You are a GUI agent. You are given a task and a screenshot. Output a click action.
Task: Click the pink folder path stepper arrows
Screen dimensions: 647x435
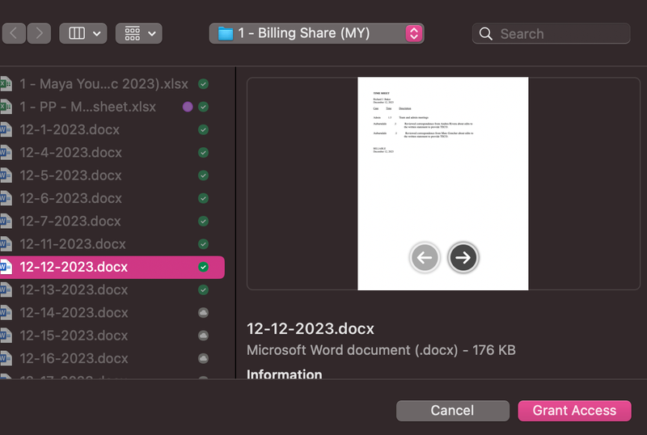tap(414, 33)
